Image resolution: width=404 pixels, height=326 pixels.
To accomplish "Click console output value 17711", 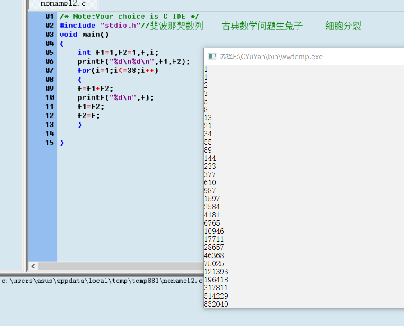I will tap(214, 239).
